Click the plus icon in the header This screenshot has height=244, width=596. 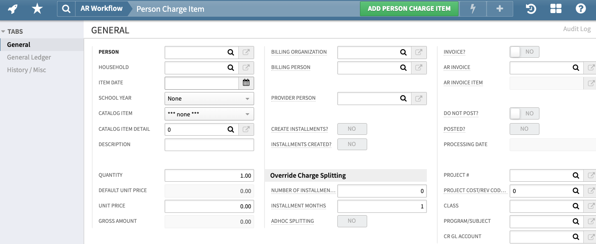pyautogui.click(x=500, y=9)
